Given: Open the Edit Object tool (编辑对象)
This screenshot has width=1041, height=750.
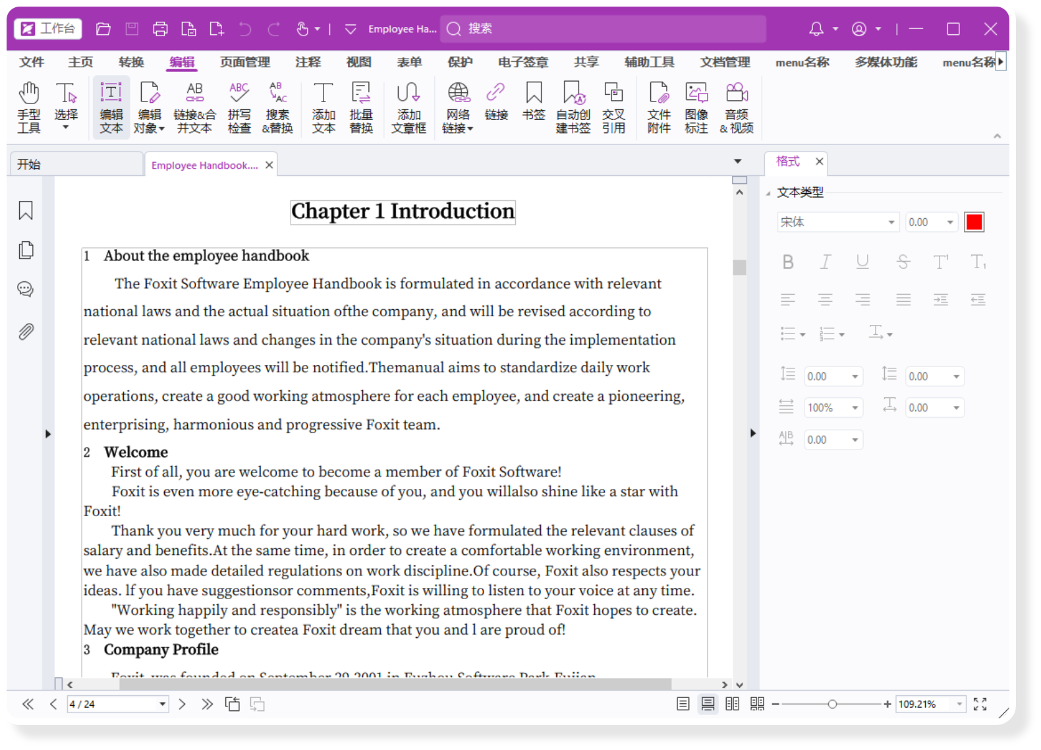Looking at the screenshot, I should pyautogui.click(x=150, y=108).
